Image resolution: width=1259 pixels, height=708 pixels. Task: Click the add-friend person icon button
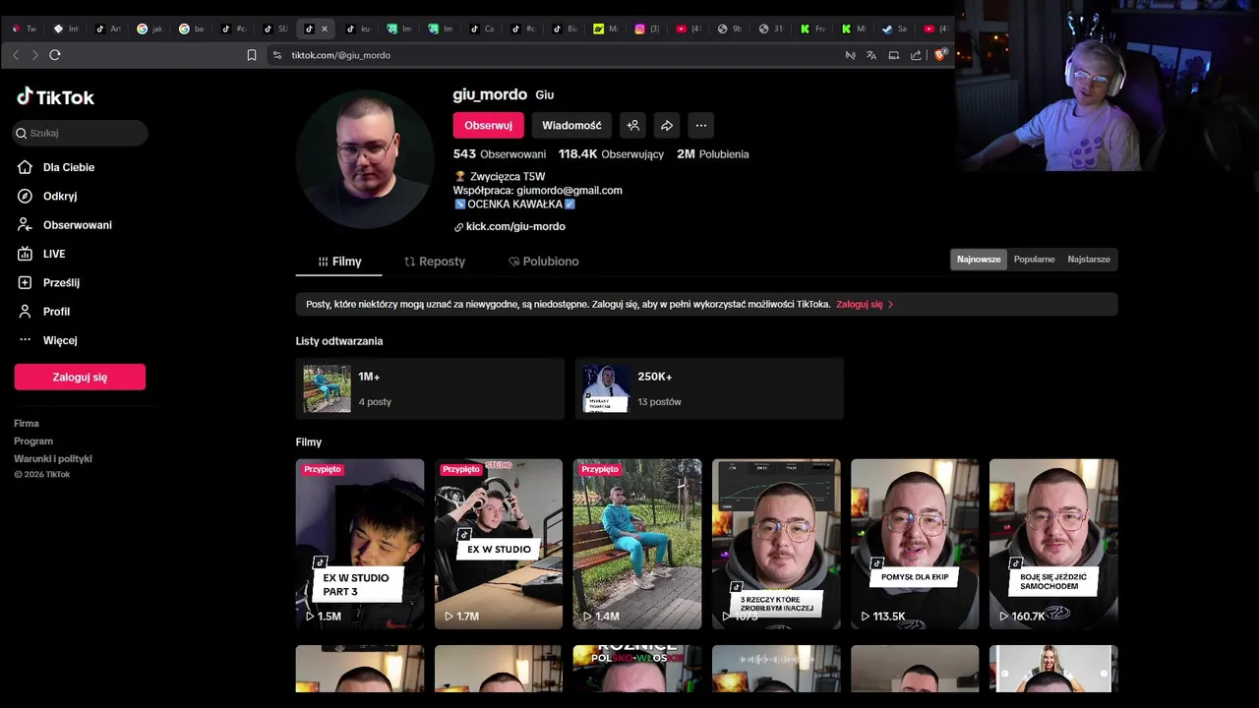coord(633,125)
